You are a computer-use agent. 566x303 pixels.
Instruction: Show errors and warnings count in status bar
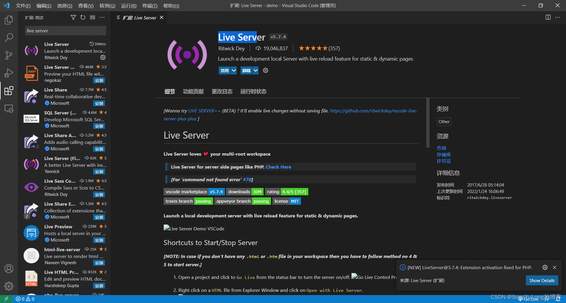tap(25, 299)
